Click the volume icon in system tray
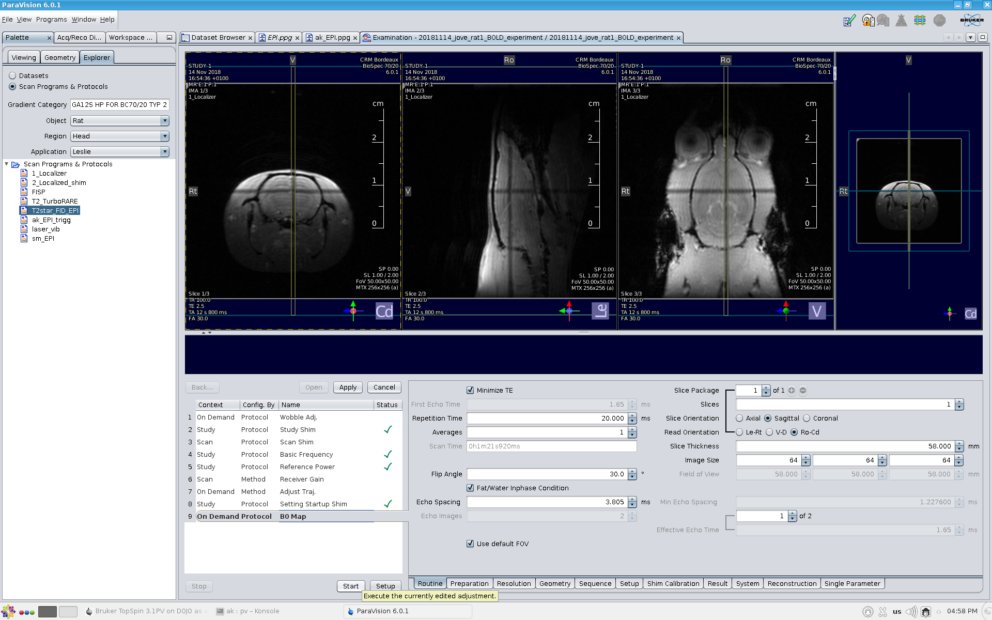The width and height of the screenshot is (992, 620). pyautogui.click(x=911, y=612)
